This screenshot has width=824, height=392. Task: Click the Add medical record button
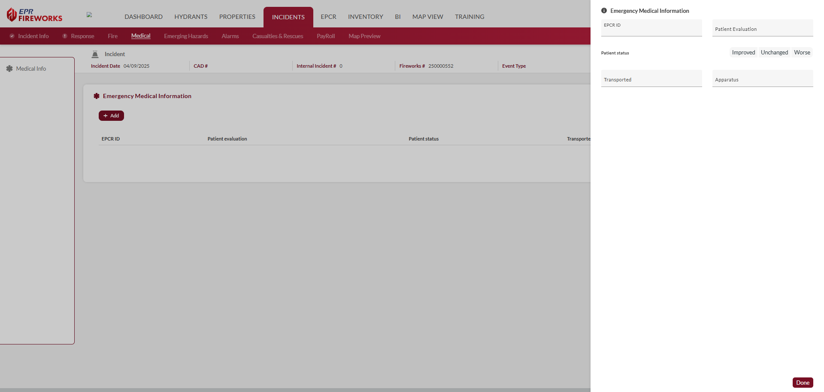(x=111, y=116)
